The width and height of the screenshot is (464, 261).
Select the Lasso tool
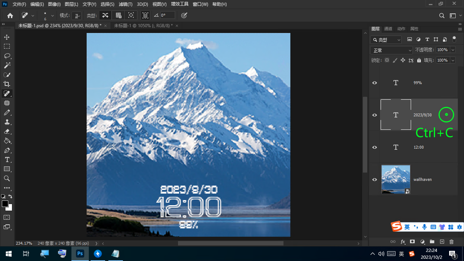(7, 56)
